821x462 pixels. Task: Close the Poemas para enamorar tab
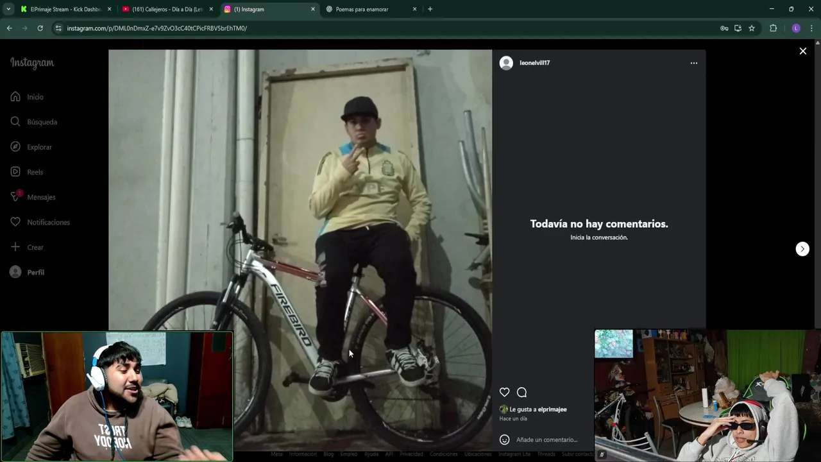414,9
